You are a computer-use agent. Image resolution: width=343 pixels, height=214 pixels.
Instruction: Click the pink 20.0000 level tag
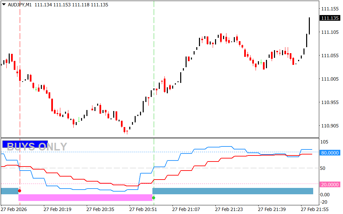[x=330, y=185]
